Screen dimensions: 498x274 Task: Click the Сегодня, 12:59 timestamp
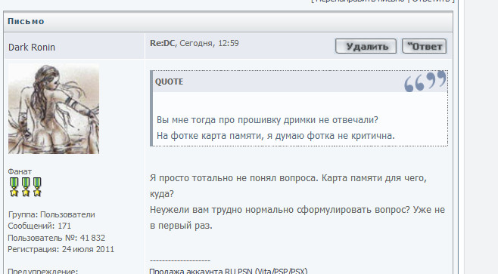209,43
